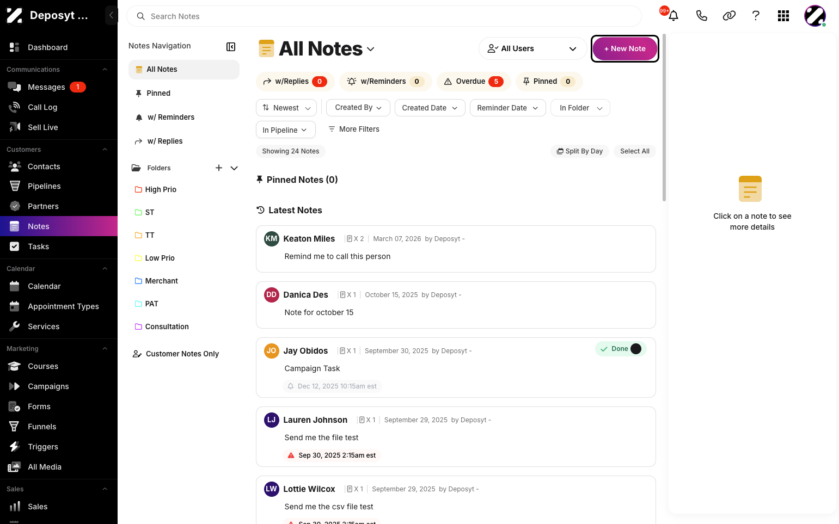Click the user profile avatar
This screenshot has height=524, width=839.
815,16
